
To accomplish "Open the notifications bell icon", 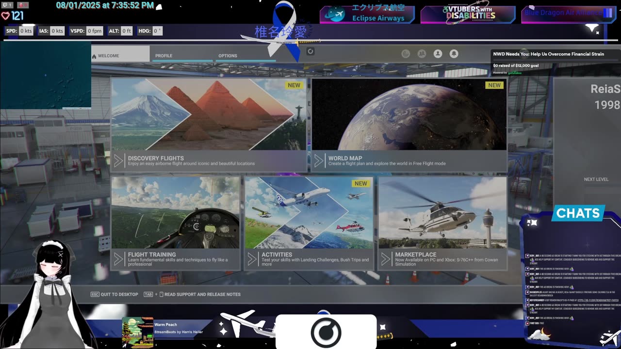I will pos(454,54).
